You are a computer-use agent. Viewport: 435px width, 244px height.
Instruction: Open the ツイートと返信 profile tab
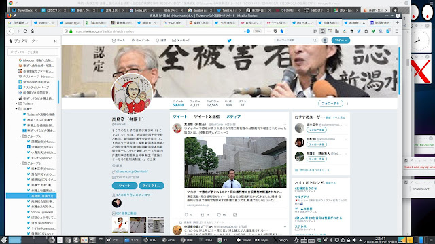pos(207,117)
